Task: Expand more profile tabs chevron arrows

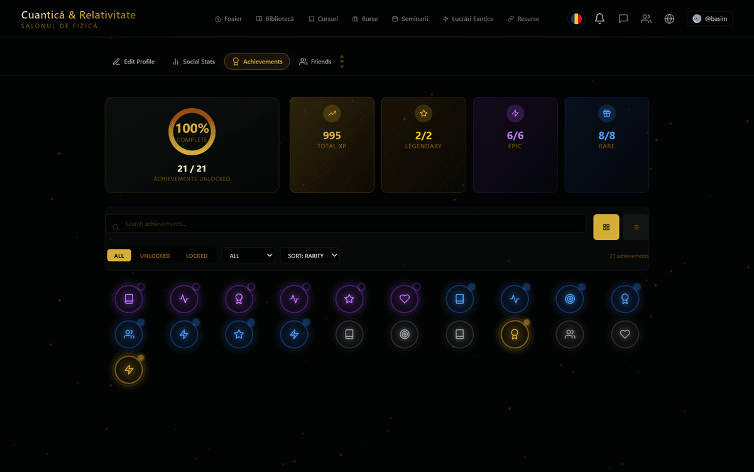Action: tap(342, 62)
